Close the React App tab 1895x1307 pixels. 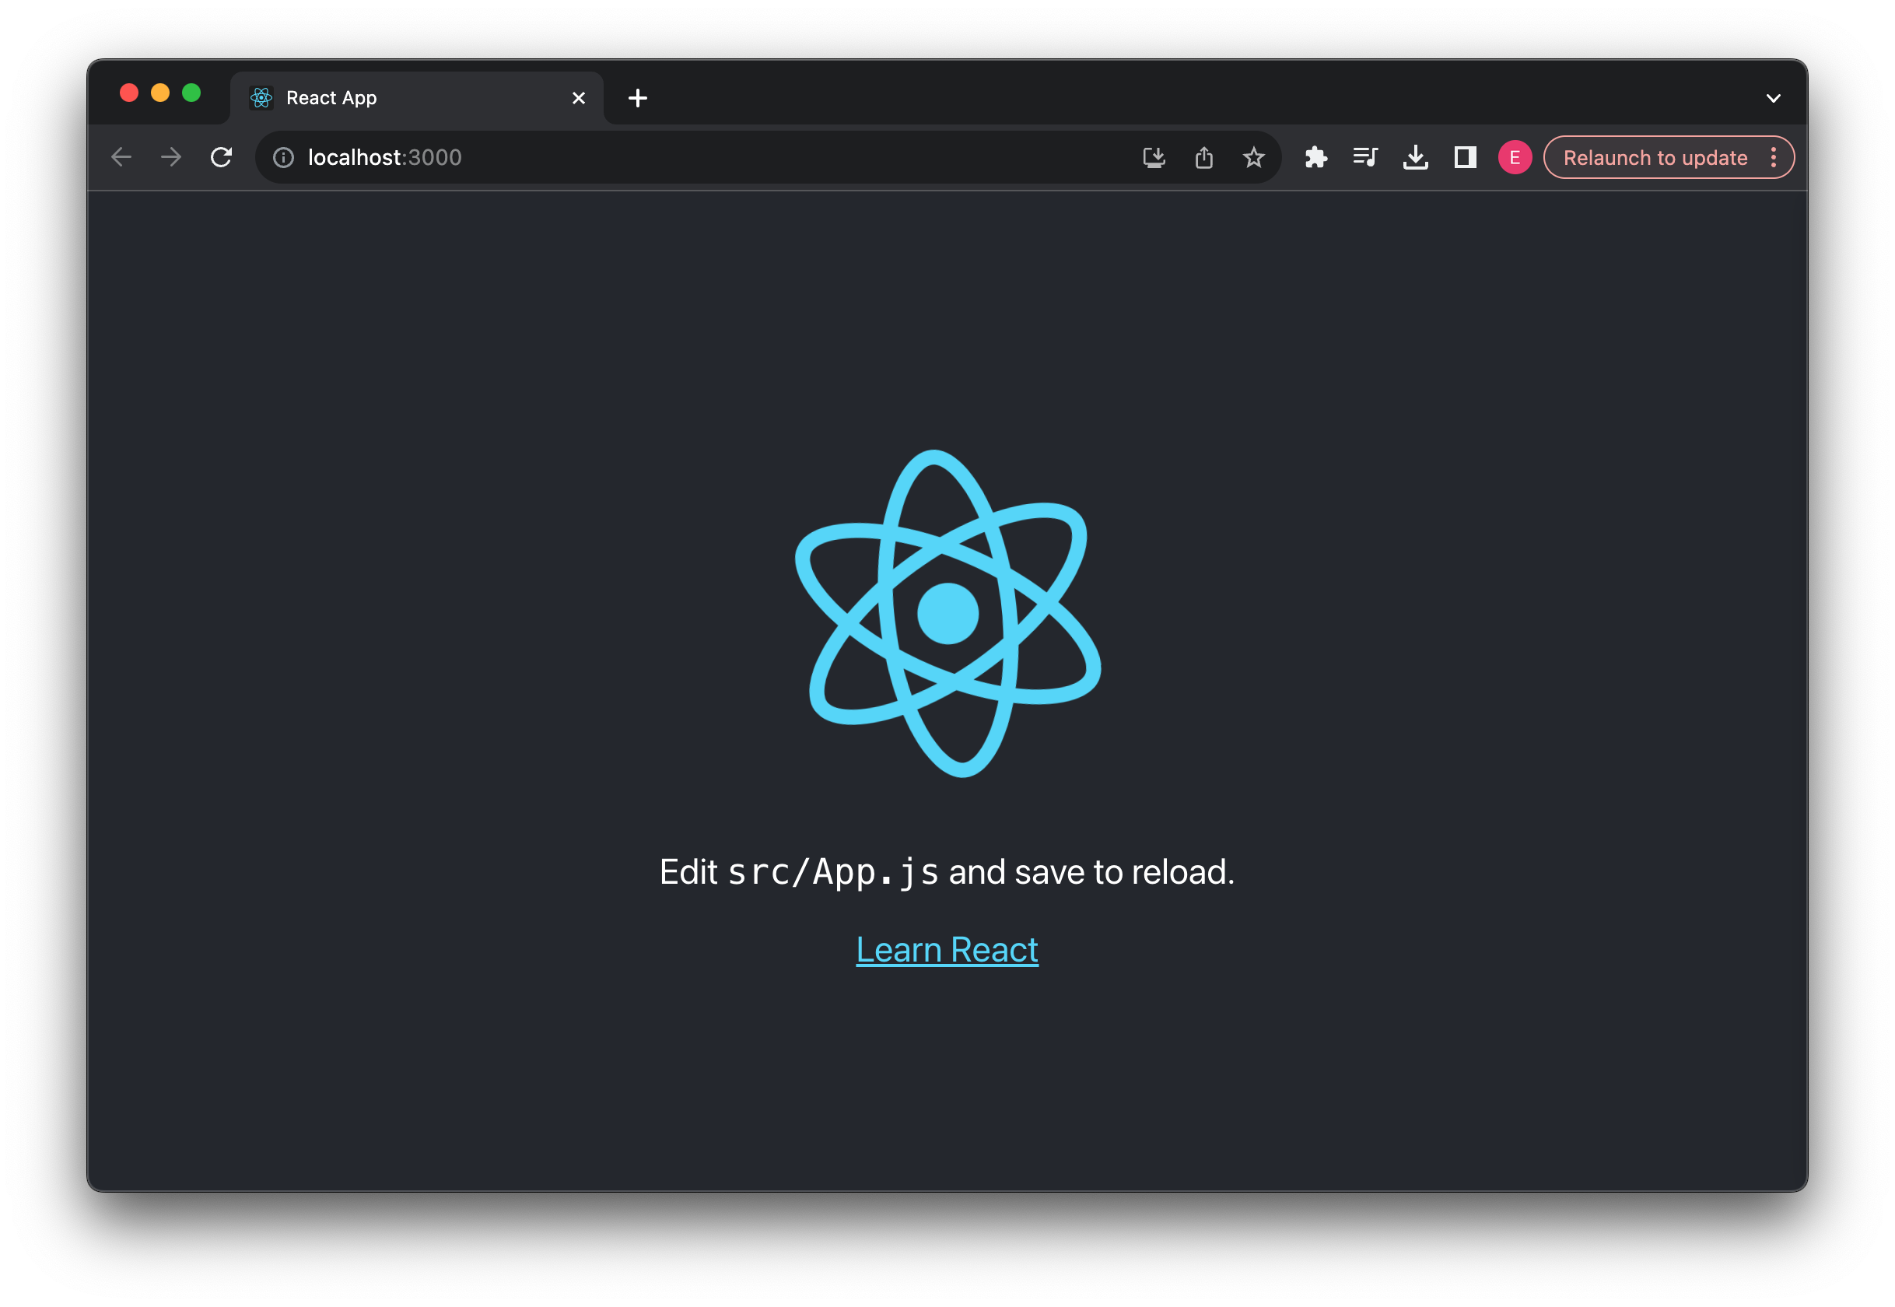pos(579,98)
